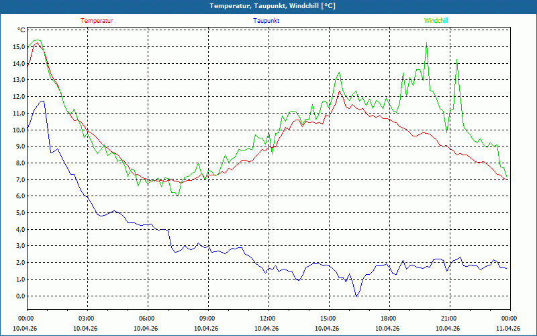Click the highest green Windchill peak
The height and width of the screenshot is (336, 537).
[x=426, y=44]
